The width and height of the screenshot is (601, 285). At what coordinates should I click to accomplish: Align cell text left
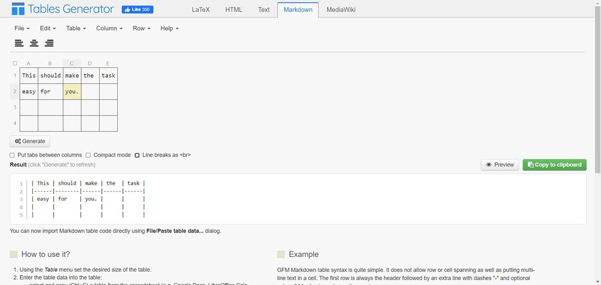(x=19, y=43)
